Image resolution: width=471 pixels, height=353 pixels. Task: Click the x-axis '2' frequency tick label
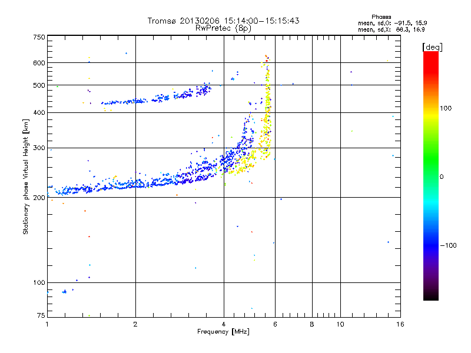click(x=135, y=324)
